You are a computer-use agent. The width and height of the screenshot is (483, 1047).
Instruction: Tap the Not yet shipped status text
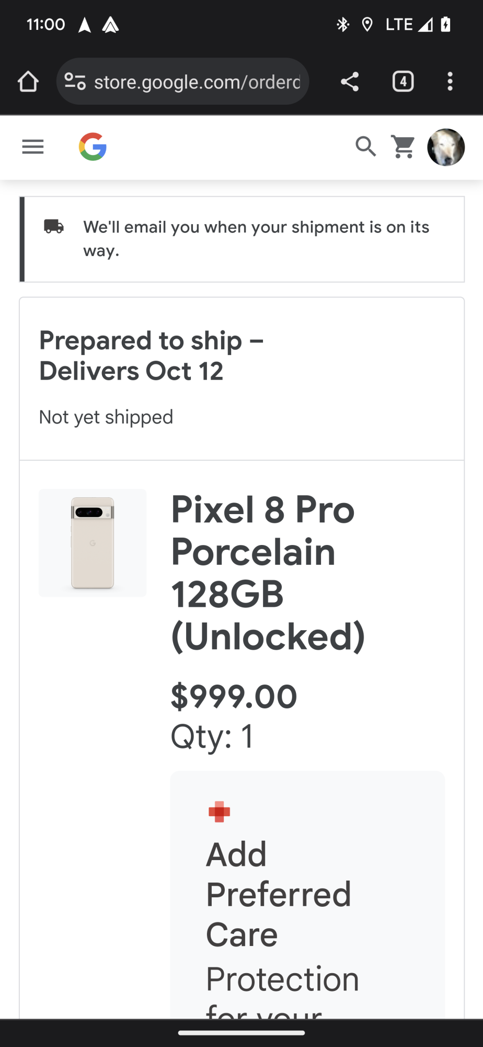106,417
